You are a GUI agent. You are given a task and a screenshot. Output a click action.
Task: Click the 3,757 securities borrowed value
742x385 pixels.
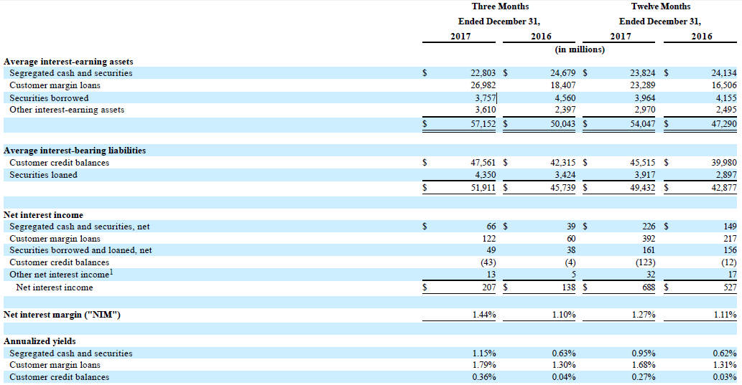[485, 98]
